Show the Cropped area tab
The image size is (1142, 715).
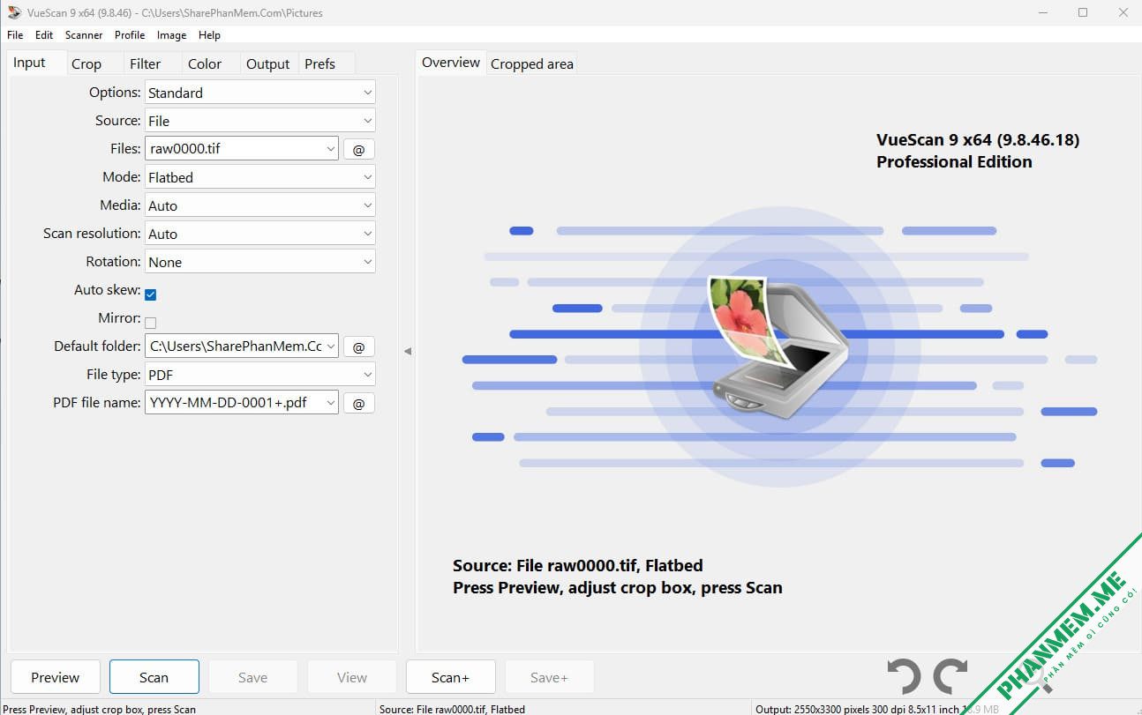point(532,63)
